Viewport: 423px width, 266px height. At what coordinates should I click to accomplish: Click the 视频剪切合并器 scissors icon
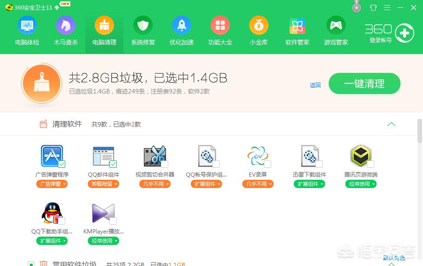155,156
